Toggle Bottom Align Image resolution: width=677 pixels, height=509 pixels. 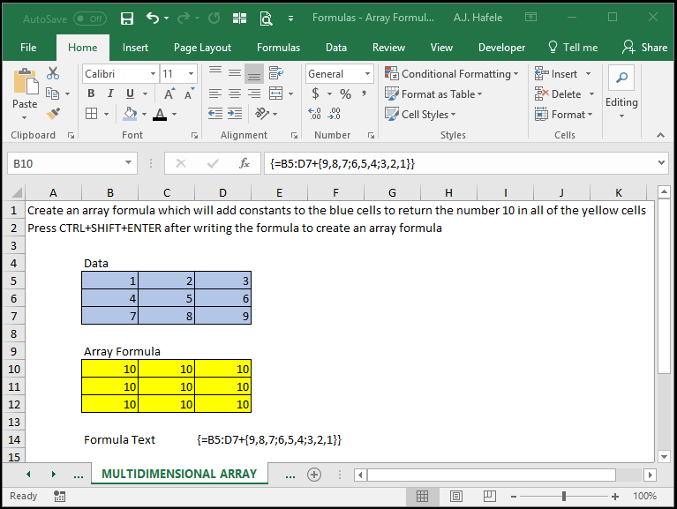[x=254, y=74]
